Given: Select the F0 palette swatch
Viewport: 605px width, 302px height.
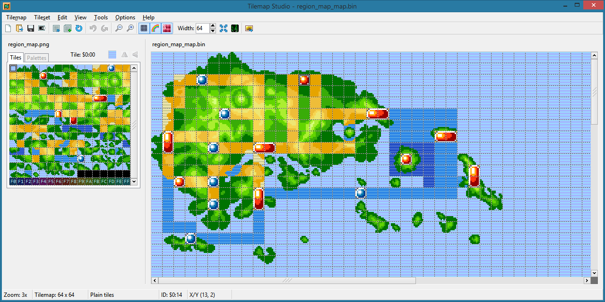Looking at the screenshot, I should (12, 181).
